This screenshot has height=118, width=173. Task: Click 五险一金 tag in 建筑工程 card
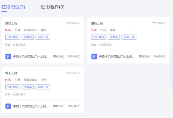(43, 37)
